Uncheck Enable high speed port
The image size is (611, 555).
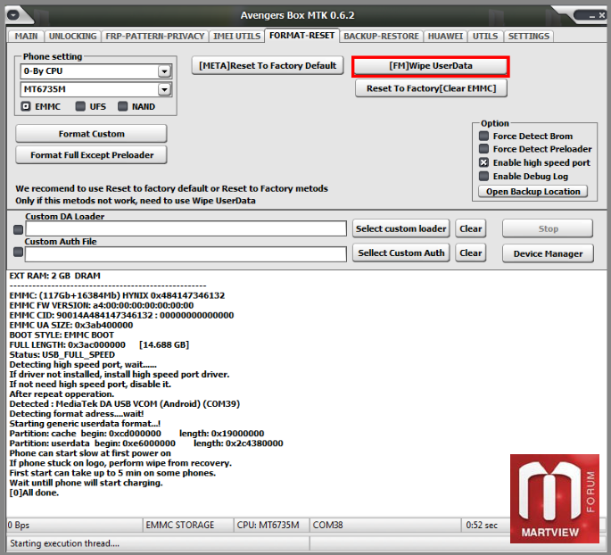click(483, 162)
